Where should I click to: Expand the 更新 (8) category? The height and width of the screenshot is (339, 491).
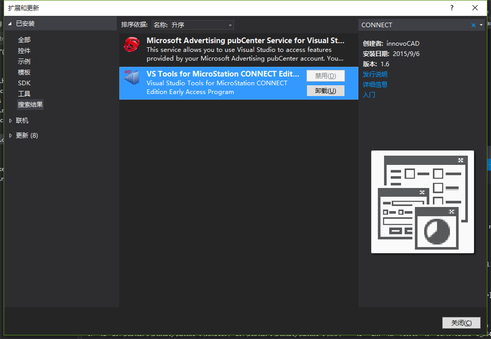click(x=10, y=135)
